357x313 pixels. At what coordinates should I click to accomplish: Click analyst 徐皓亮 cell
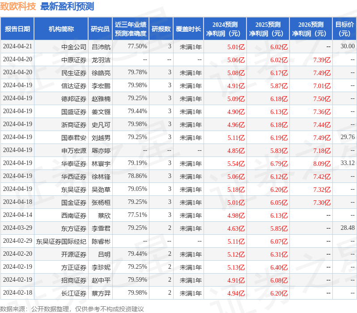[x=101, y=73]
